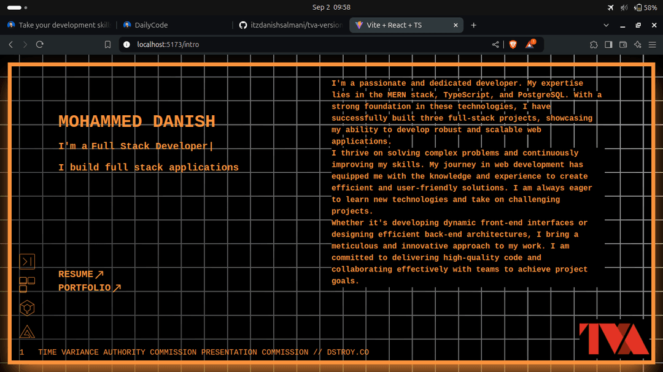Click the red TVA logo

click(613, 338)
